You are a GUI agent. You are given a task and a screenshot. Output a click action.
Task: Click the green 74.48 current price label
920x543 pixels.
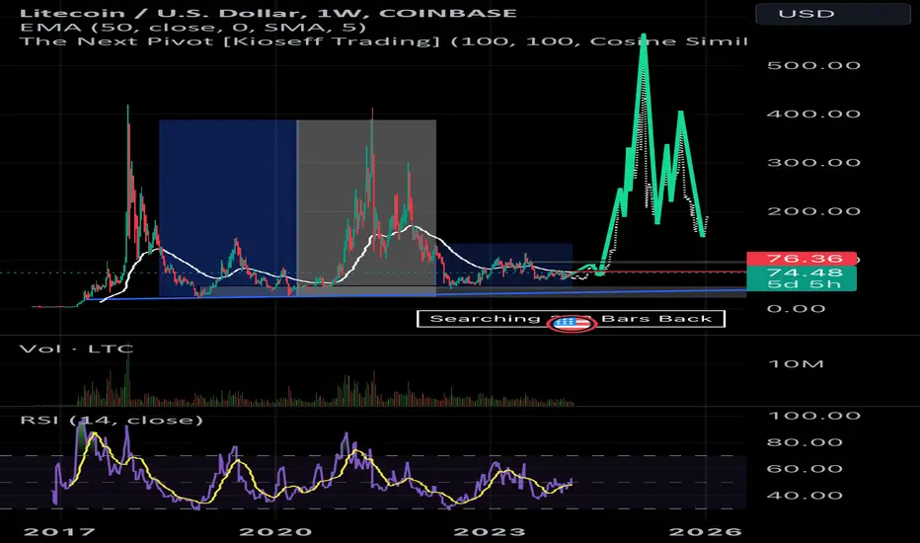point(802,272)
